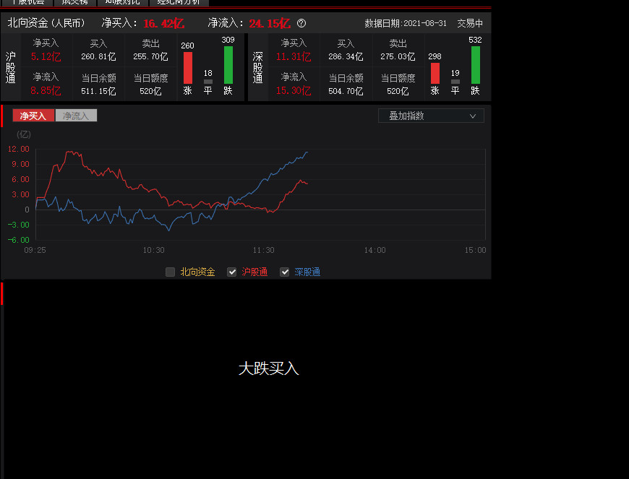Click the blue 深股通 legend label

coord(307,272)
